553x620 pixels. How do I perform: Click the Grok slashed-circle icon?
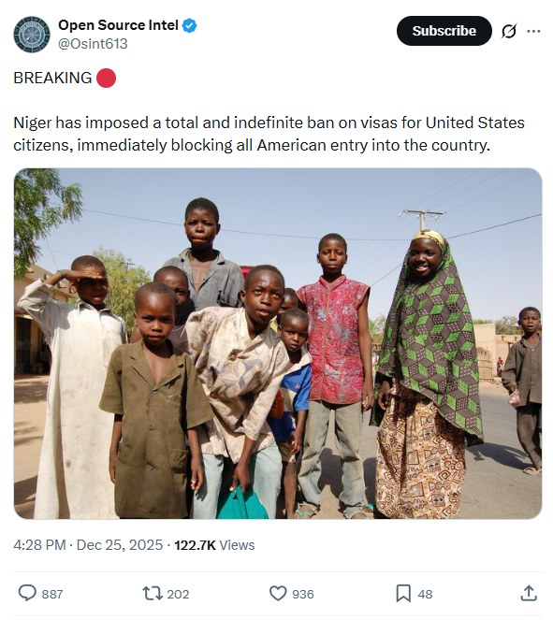[x=509, y=31]
